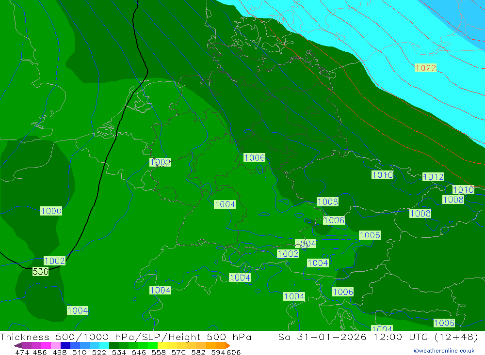Viewport: 485px width, 355px height.
Task: Click the word Thickness in the title
Action: click(x=25, y=337)
